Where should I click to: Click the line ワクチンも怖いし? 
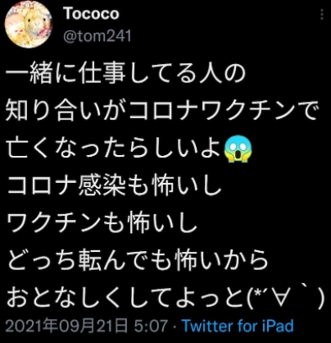click(x=102, y=223)
